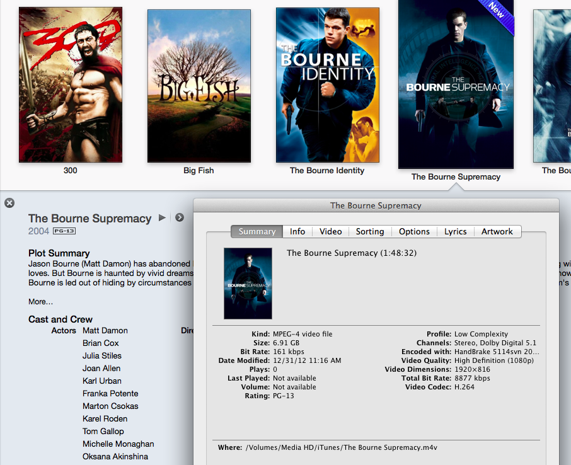The height and width of the screenshot is (465, 571).
Task: Click the Profile value Low Complexity
Action: [481, 334]
